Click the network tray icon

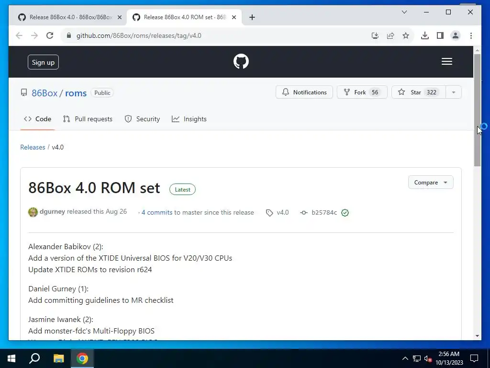pyautogui.click(x=417, y=358)
